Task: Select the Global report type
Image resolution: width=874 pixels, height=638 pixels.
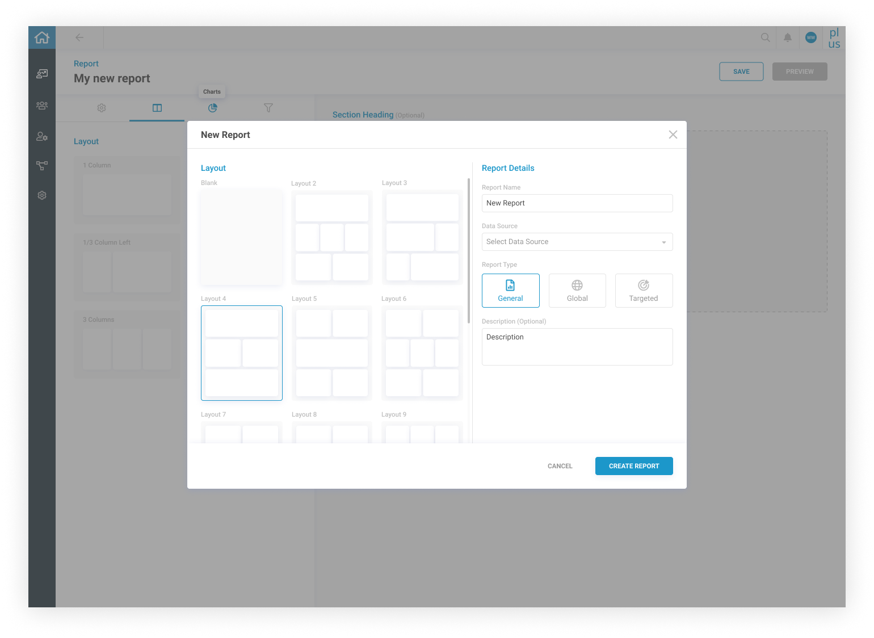Action: (x=577, y=291)
